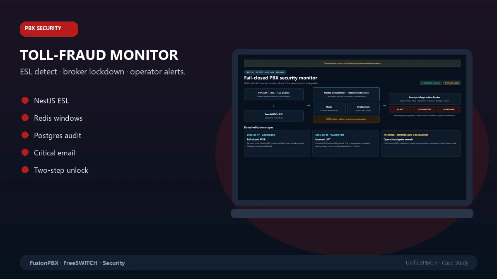Click the 'Critical email' bullet text
The image size is (497, 279).
click(x=54, y=153)
